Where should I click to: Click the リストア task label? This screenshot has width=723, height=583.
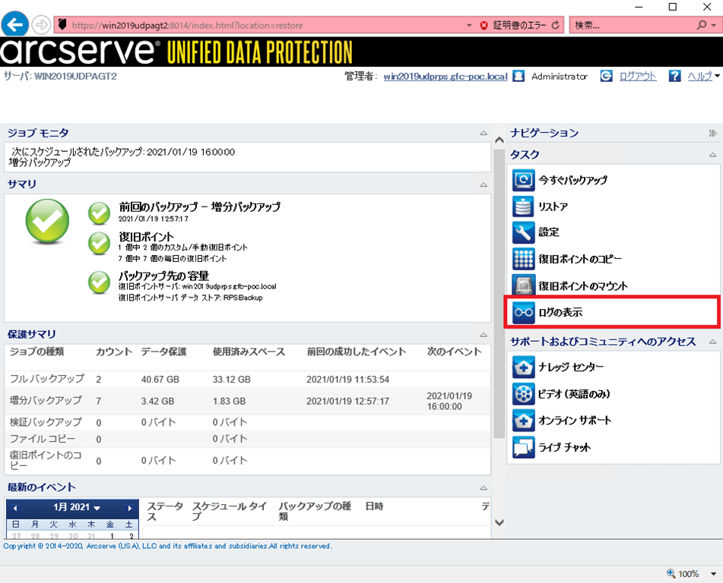pos(553,206)
